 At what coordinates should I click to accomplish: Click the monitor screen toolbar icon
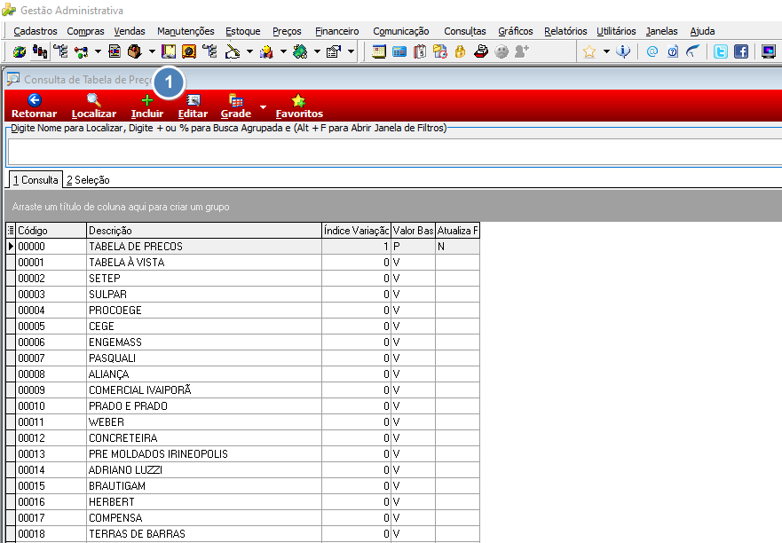[x=769, y=51]
